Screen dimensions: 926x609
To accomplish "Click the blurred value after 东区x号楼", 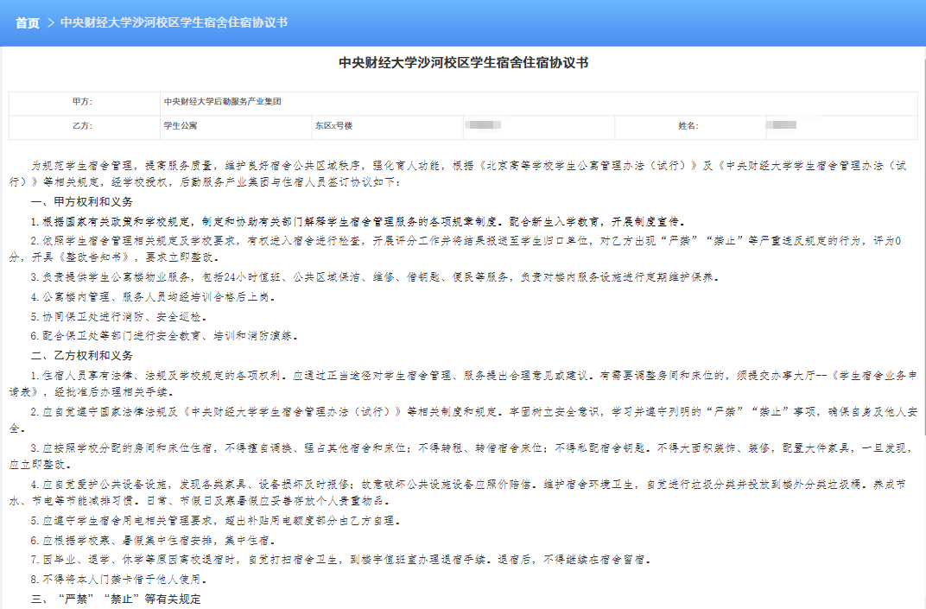I will coord(483,125).
